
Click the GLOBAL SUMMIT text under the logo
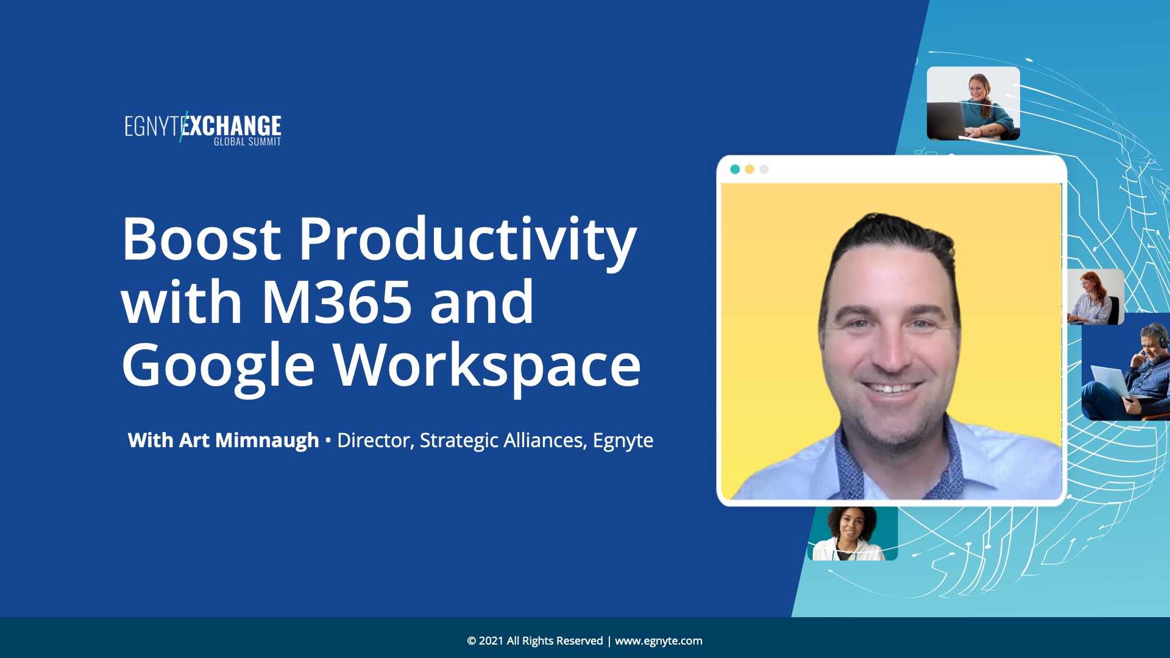tap(247, 142)
